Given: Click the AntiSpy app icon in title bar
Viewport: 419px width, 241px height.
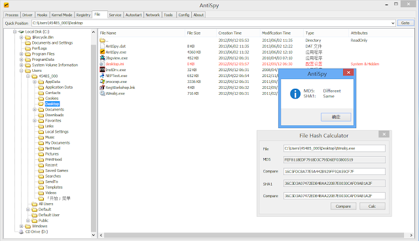Looking at the screenshot, I should pos(6,5).
